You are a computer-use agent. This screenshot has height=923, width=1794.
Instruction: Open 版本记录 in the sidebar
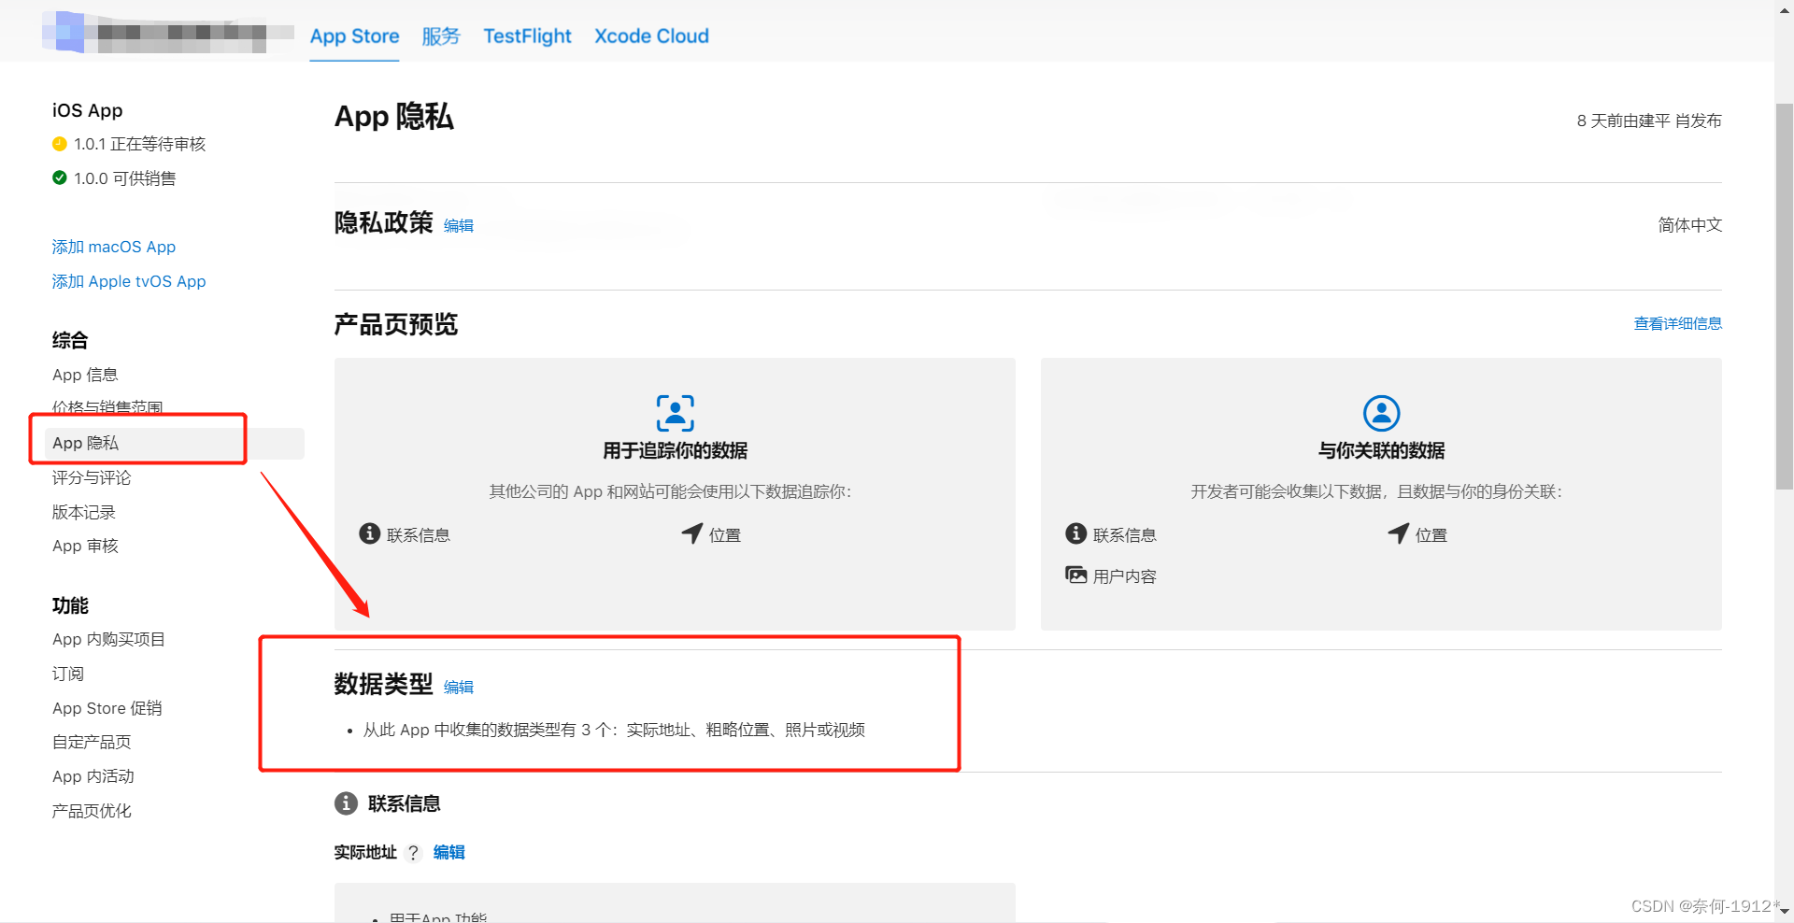tap(84, 512)
